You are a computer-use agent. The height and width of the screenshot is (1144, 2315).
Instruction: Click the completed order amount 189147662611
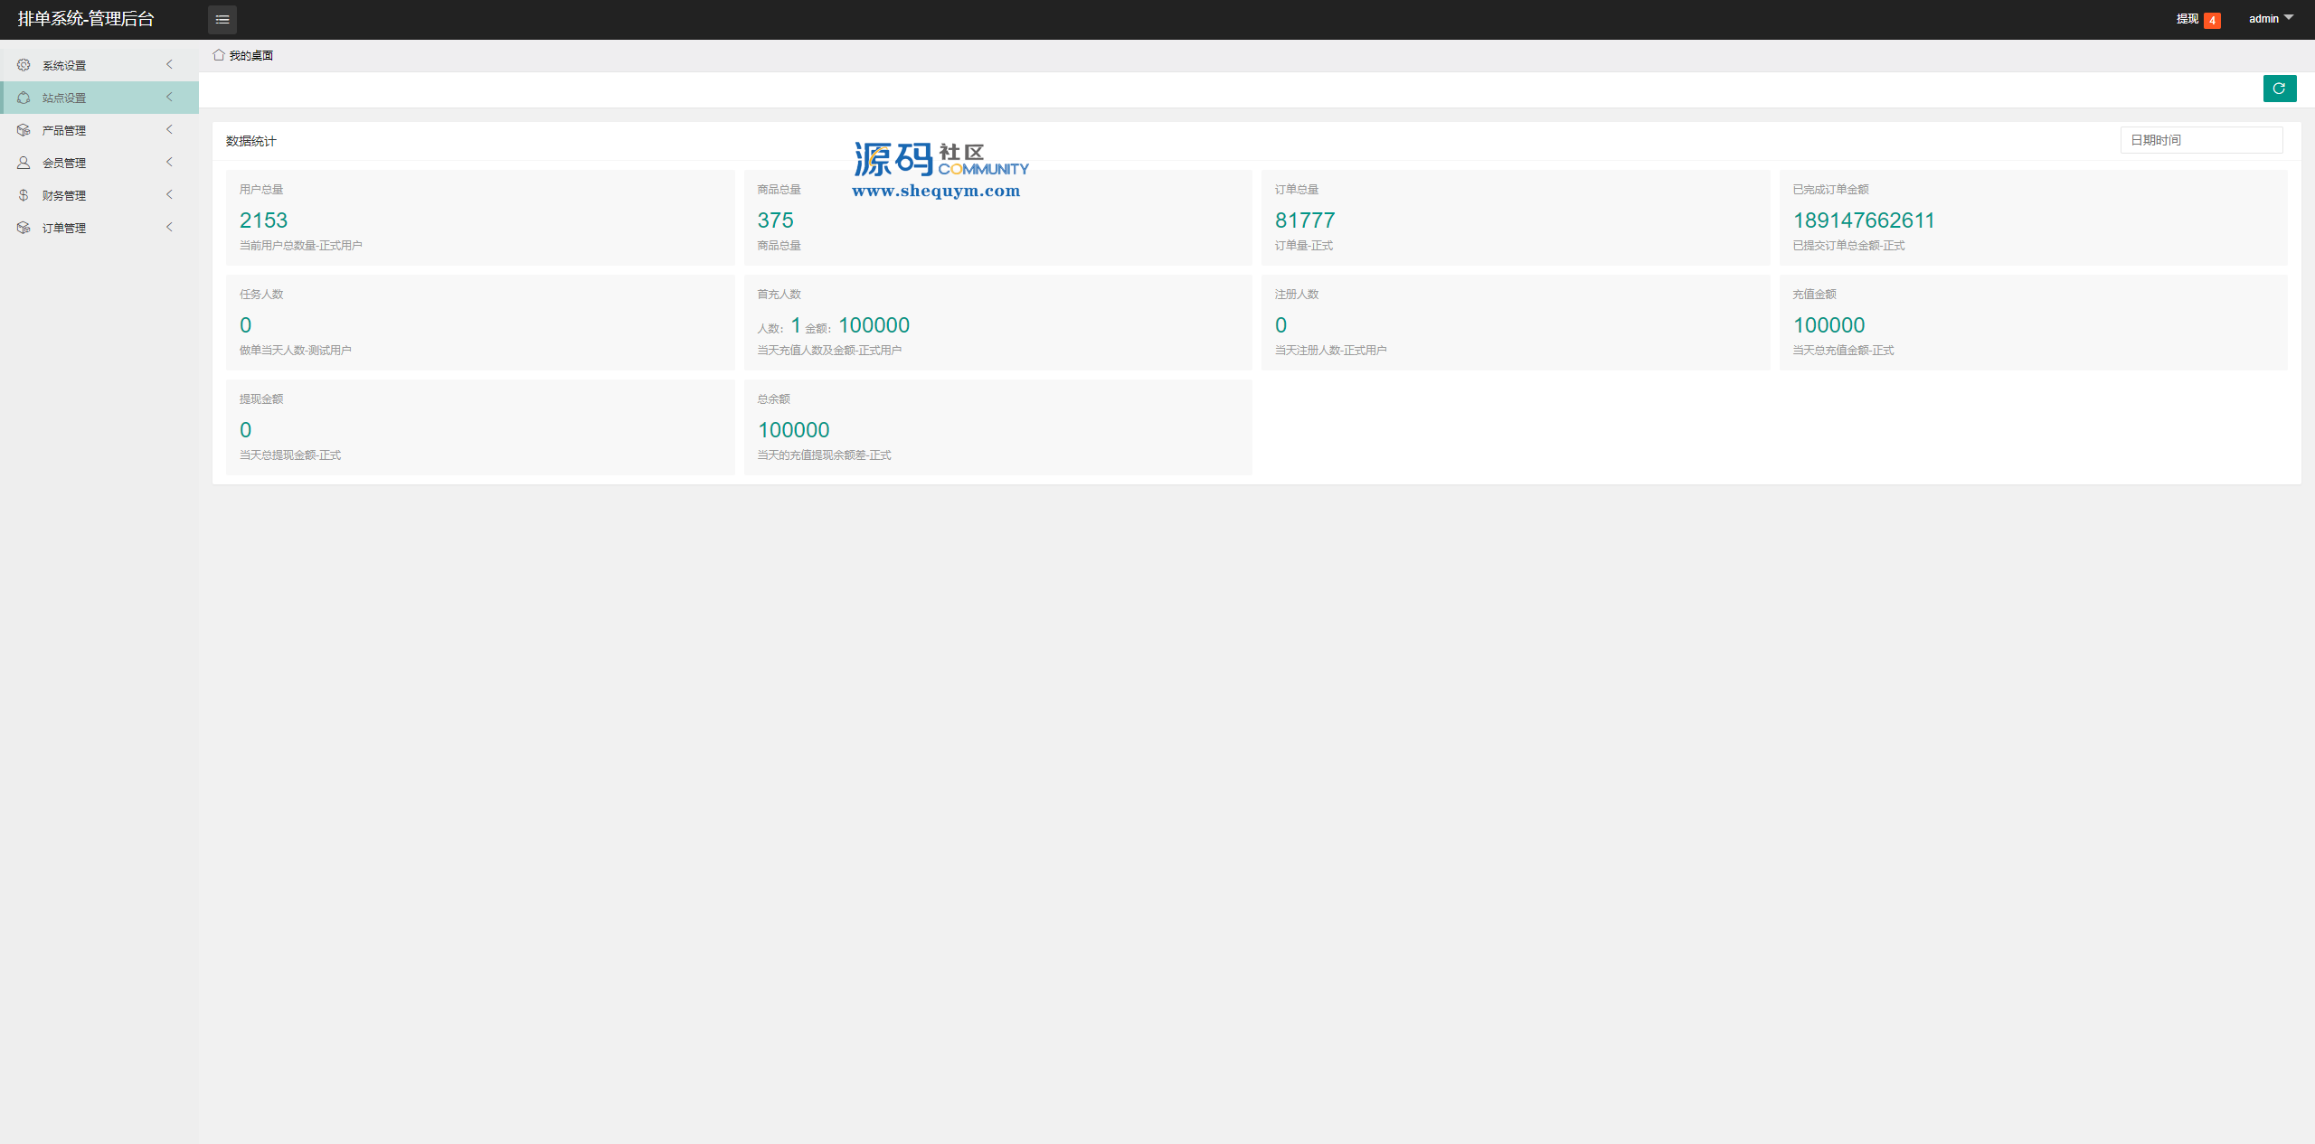[x=1864, y=220]
